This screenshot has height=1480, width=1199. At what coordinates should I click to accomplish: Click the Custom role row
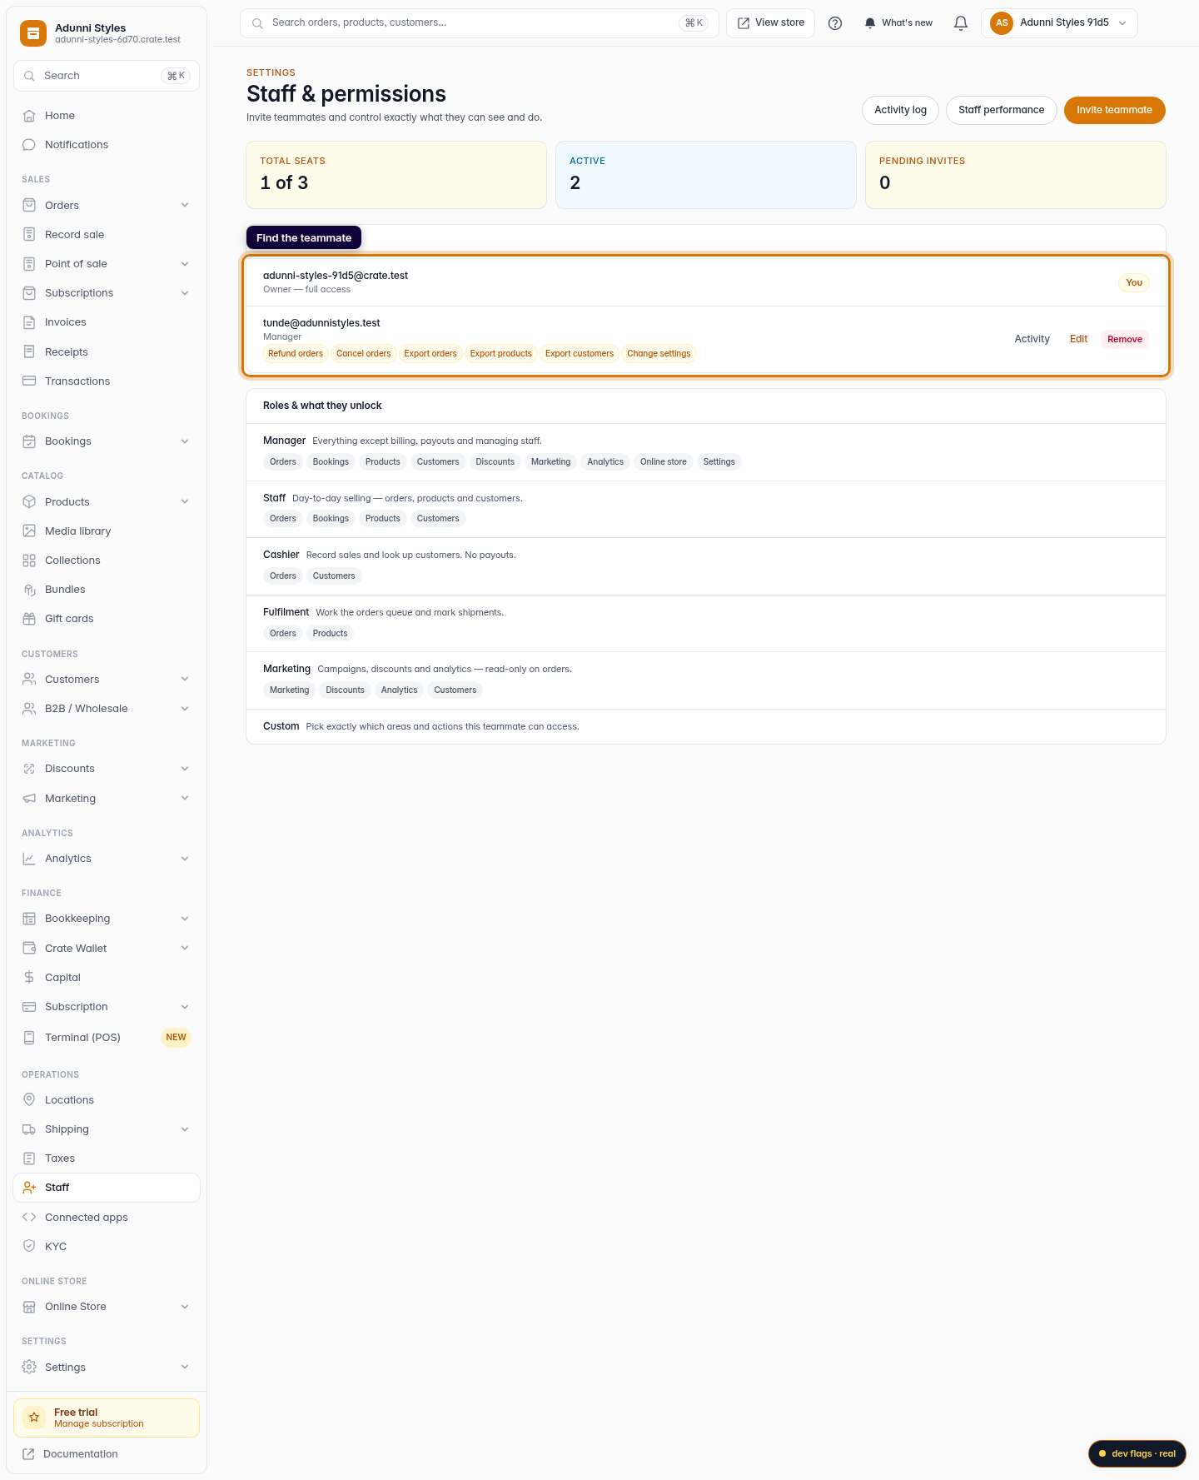(706, 727)
